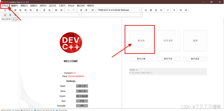Click the 更改语言 button
This screenshot has width=224, height=111.
tap(195, 59)
